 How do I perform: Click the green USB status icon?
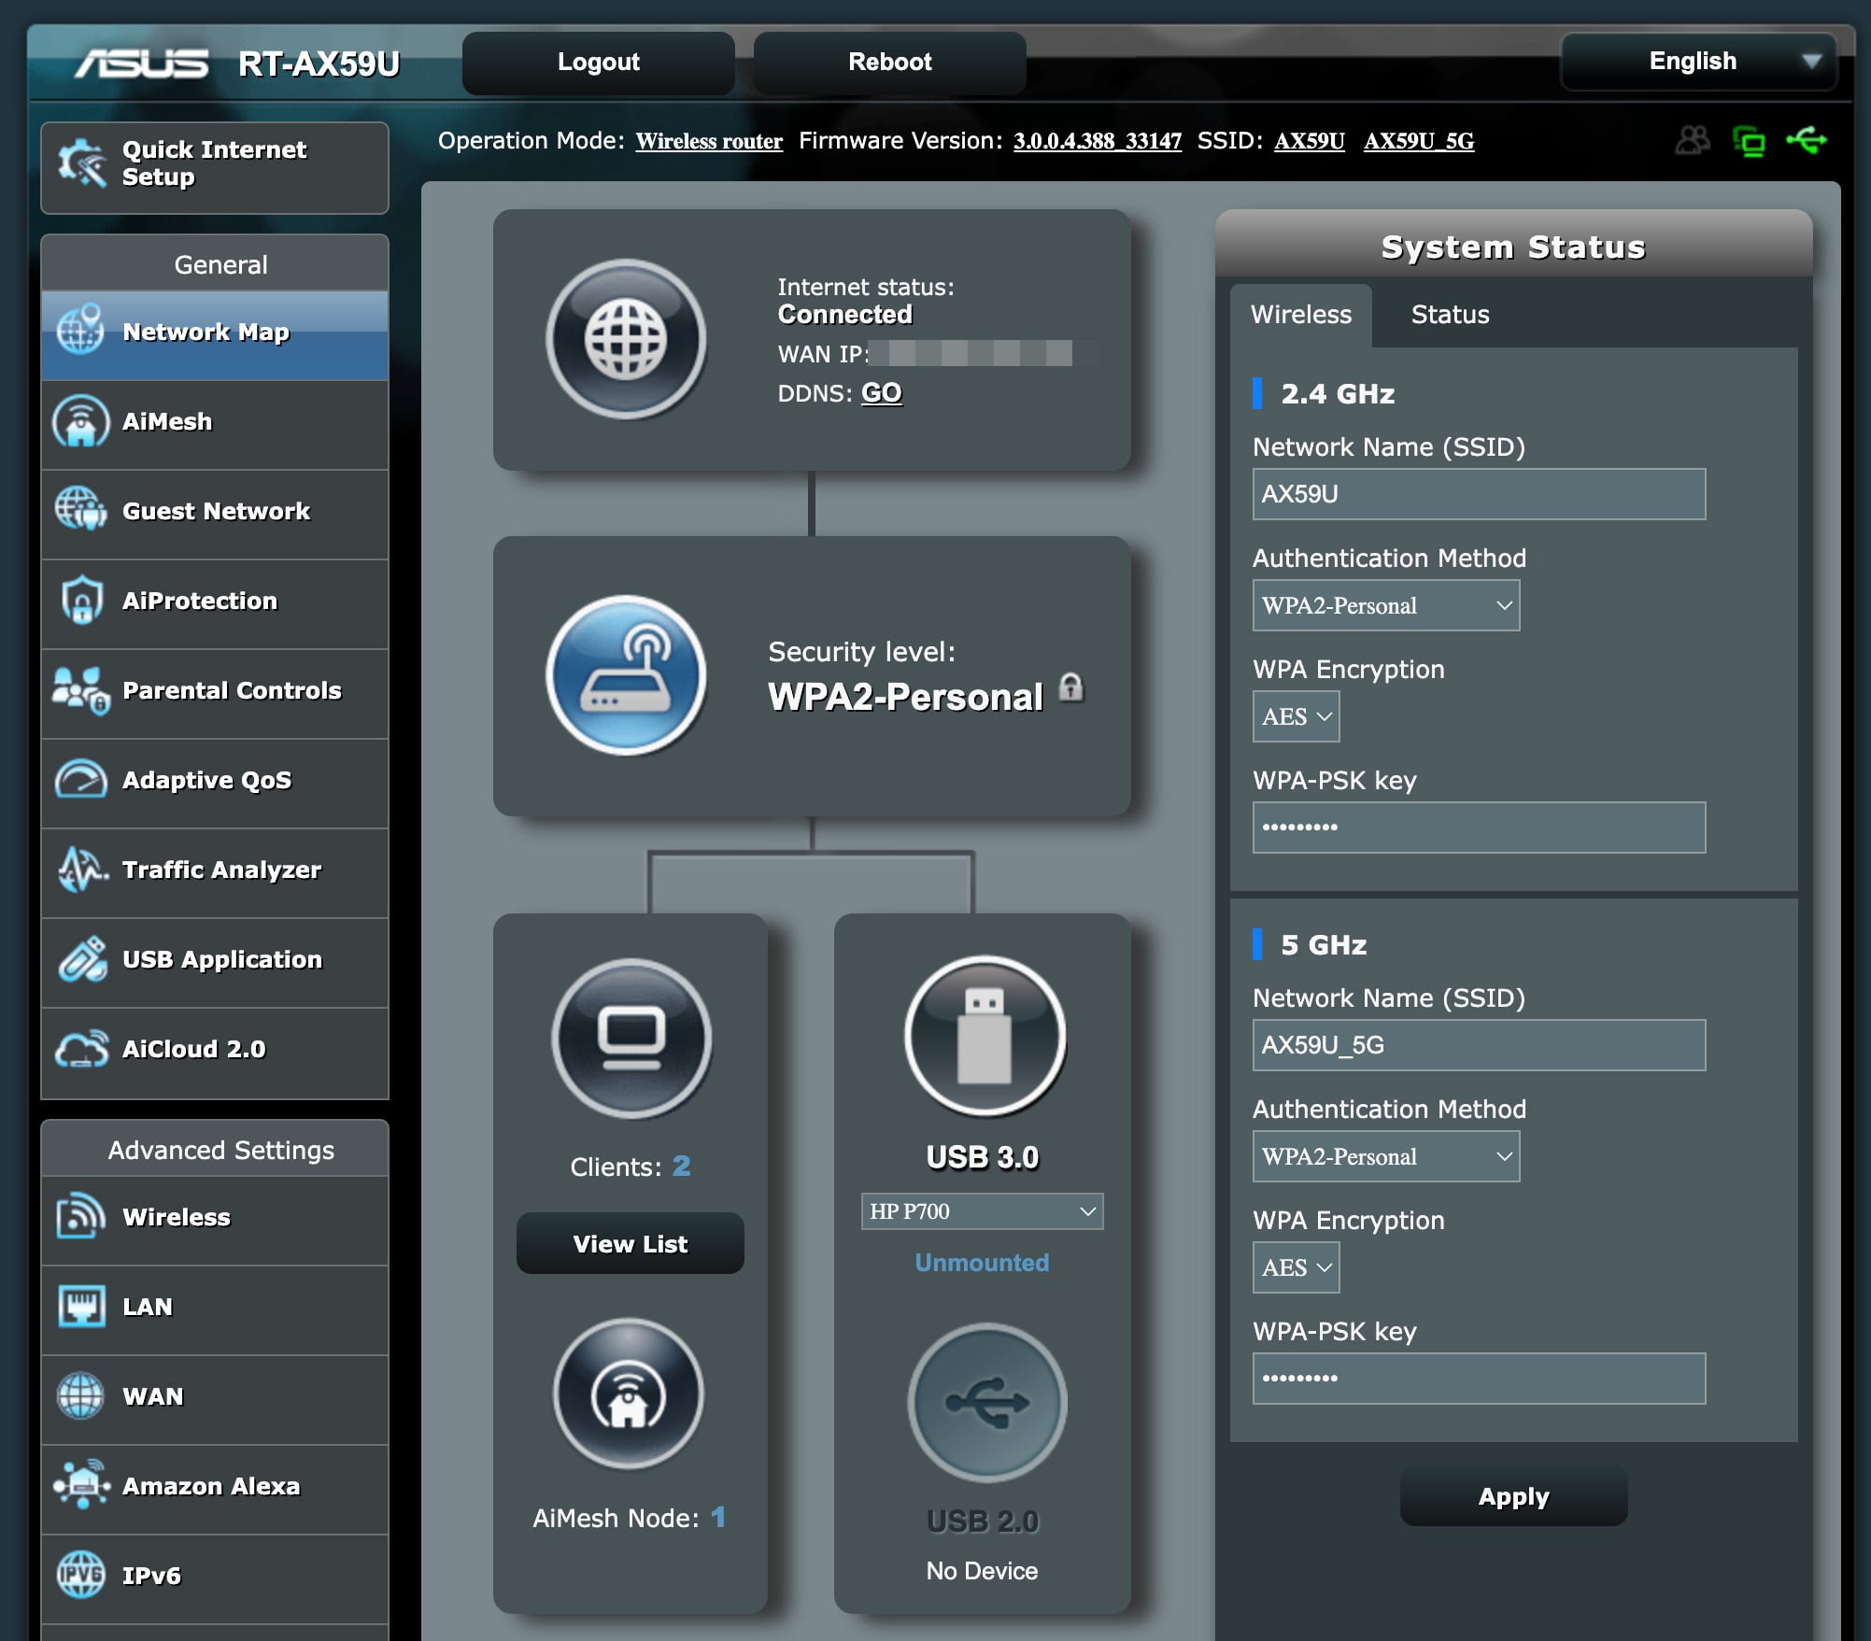[1807, 141]
